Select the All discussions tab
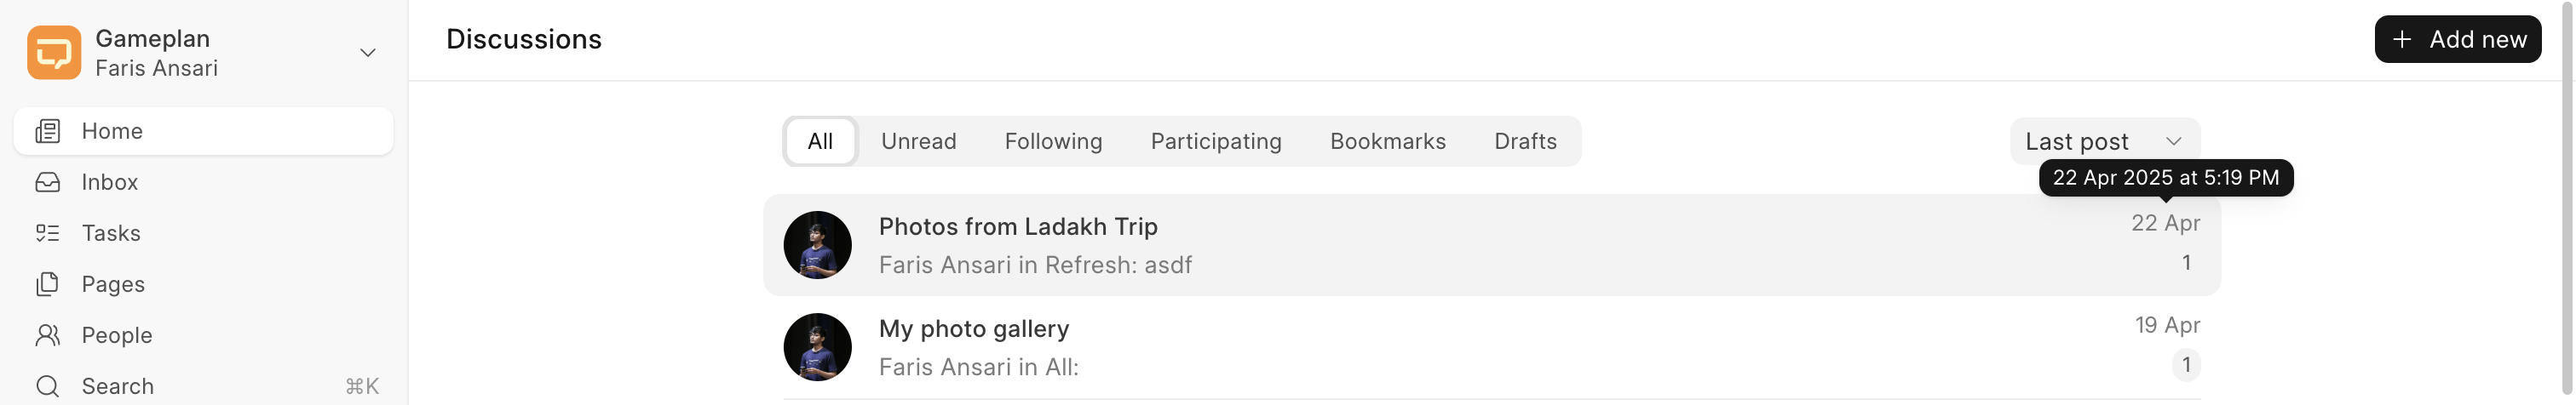This screenshot has height=405, width=2576. click(x=820, y=142)
